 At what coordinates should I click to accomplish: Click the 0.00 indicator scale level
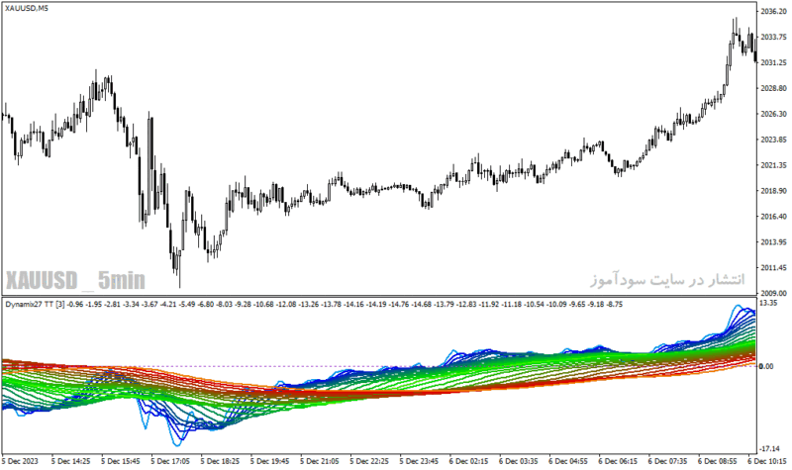[766, 366]
